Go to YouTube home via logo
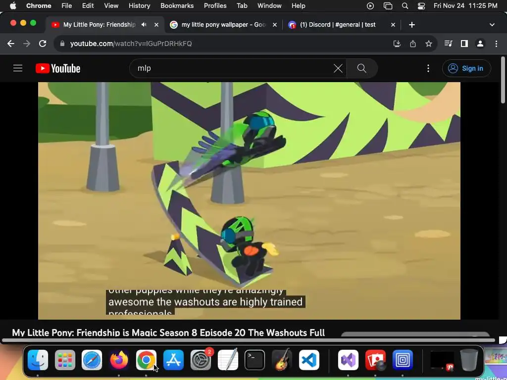 (x=58, y=68)
